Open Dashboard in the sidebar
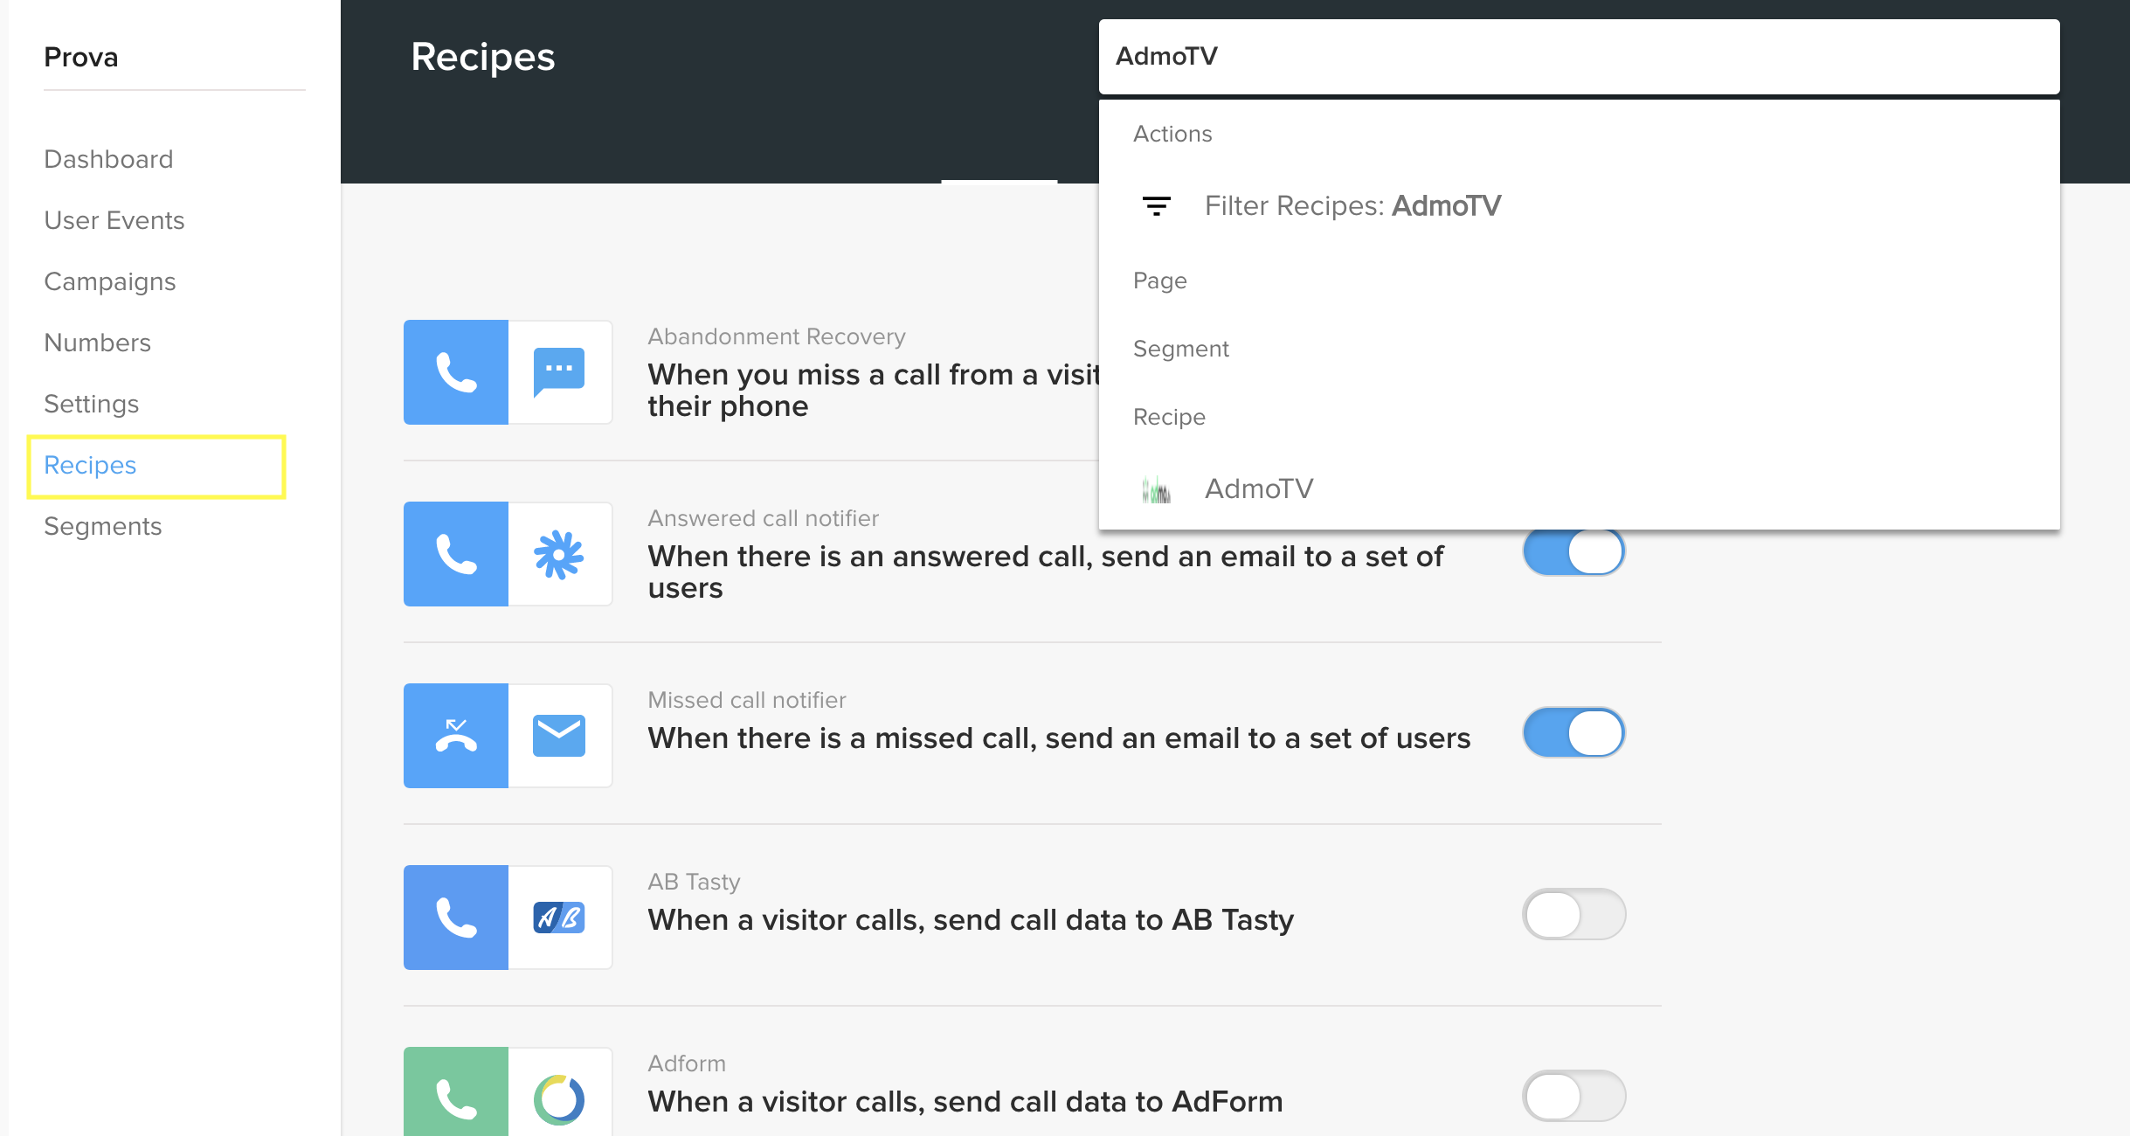This screenshot has width=2130, height=1136. tap(108, 159)
